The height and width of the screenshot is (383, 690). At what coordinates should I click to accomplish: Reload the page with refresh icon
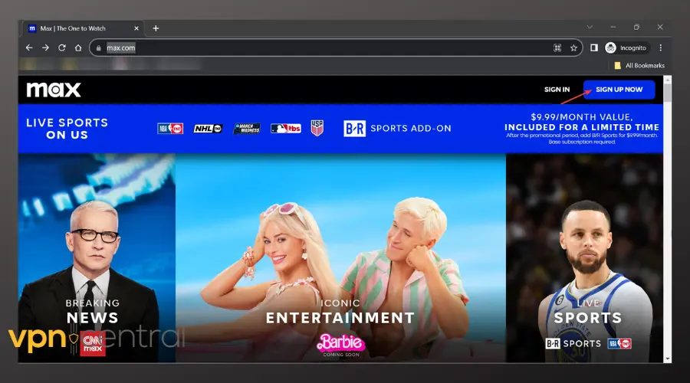pos(61,47)
